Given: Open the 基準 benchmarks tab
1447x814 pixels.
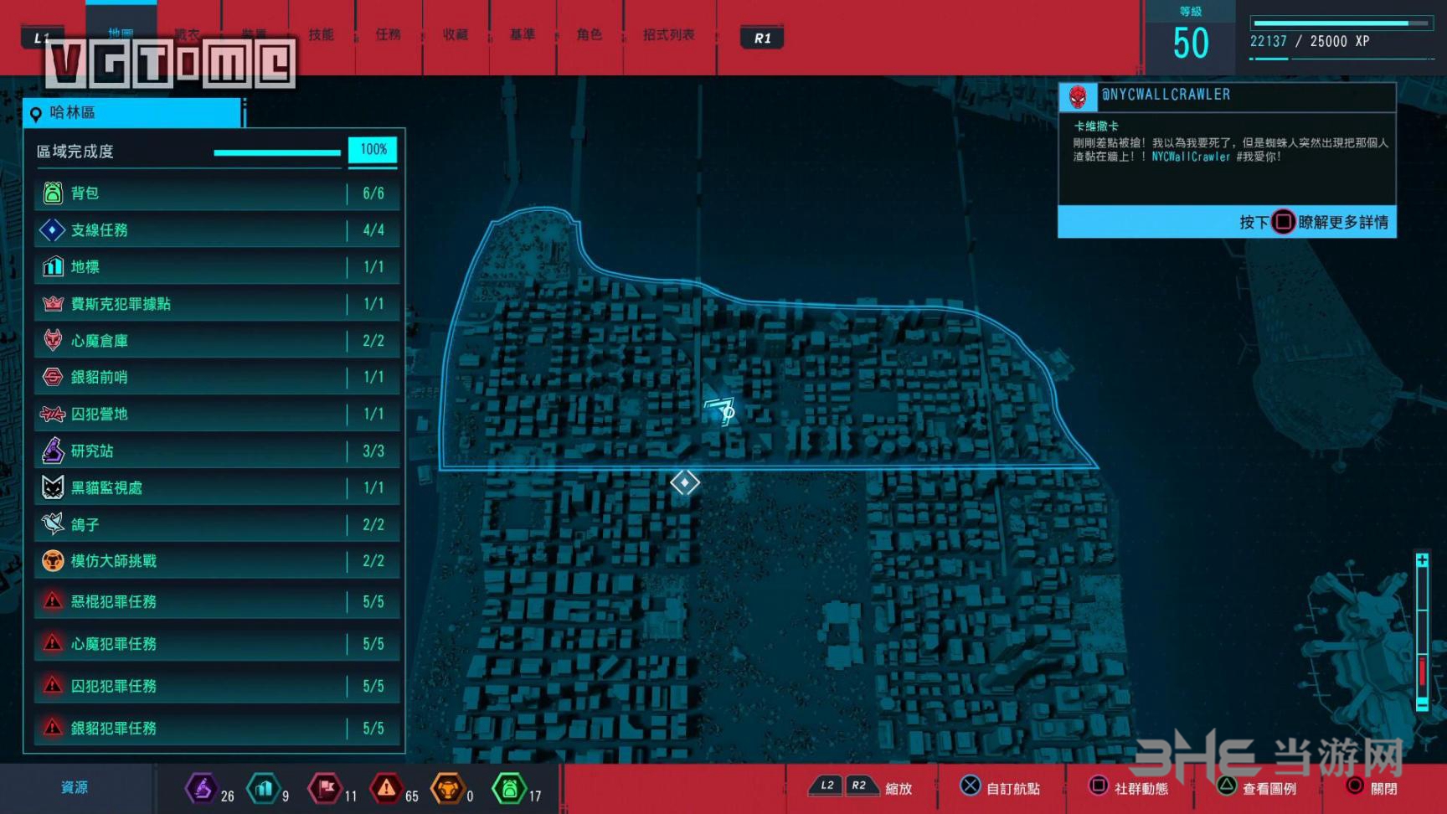Looking at the screenshot, I should 523,34.
